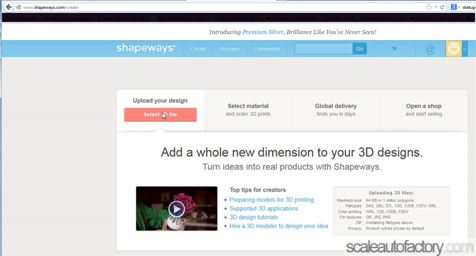The width and height of the screenshot is (476, 256).
Task: Reload the page with the refresh icon
Action: (442, 7)
